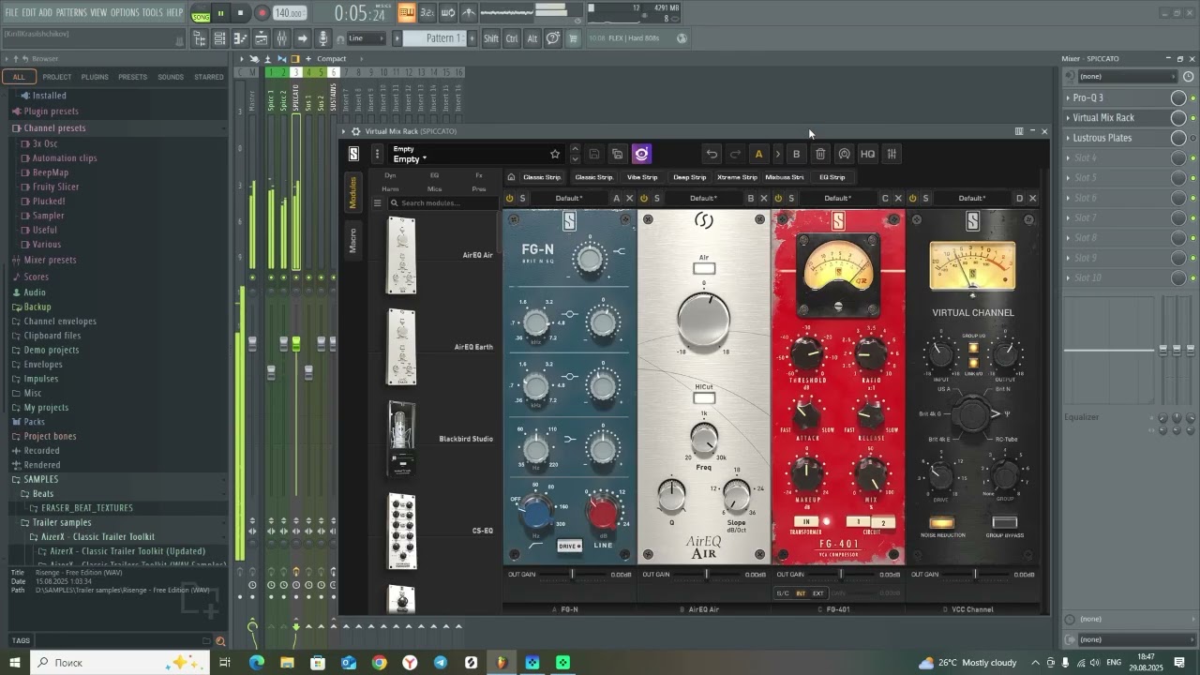Viewport: 1200px width, 675px height.
Task: Click the red record button
Action: coord(262,13)
